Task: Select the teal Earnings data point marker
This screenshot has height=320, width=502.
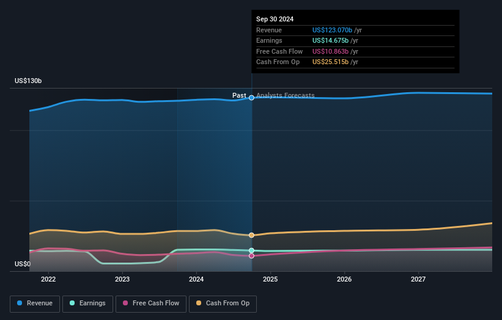Action: point(252,250)
